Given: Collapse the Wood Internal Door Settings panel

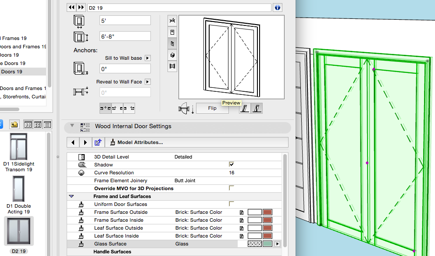Looking at the screenshot, I should click(72, 126).
